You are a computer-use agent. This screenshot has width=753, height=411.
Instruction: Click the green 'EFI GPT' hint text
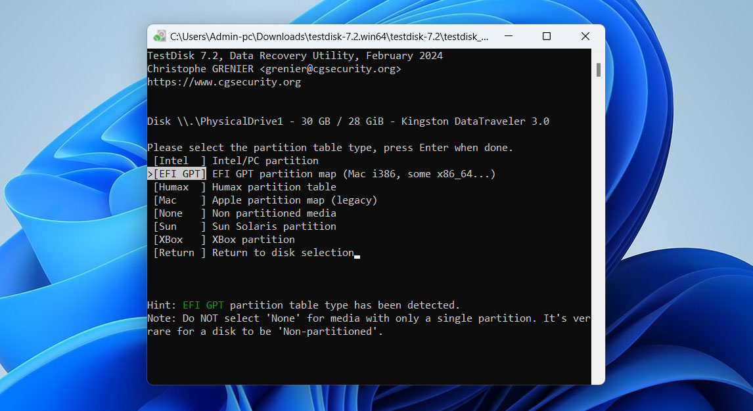pyautogui.click(x=203, y=305)
